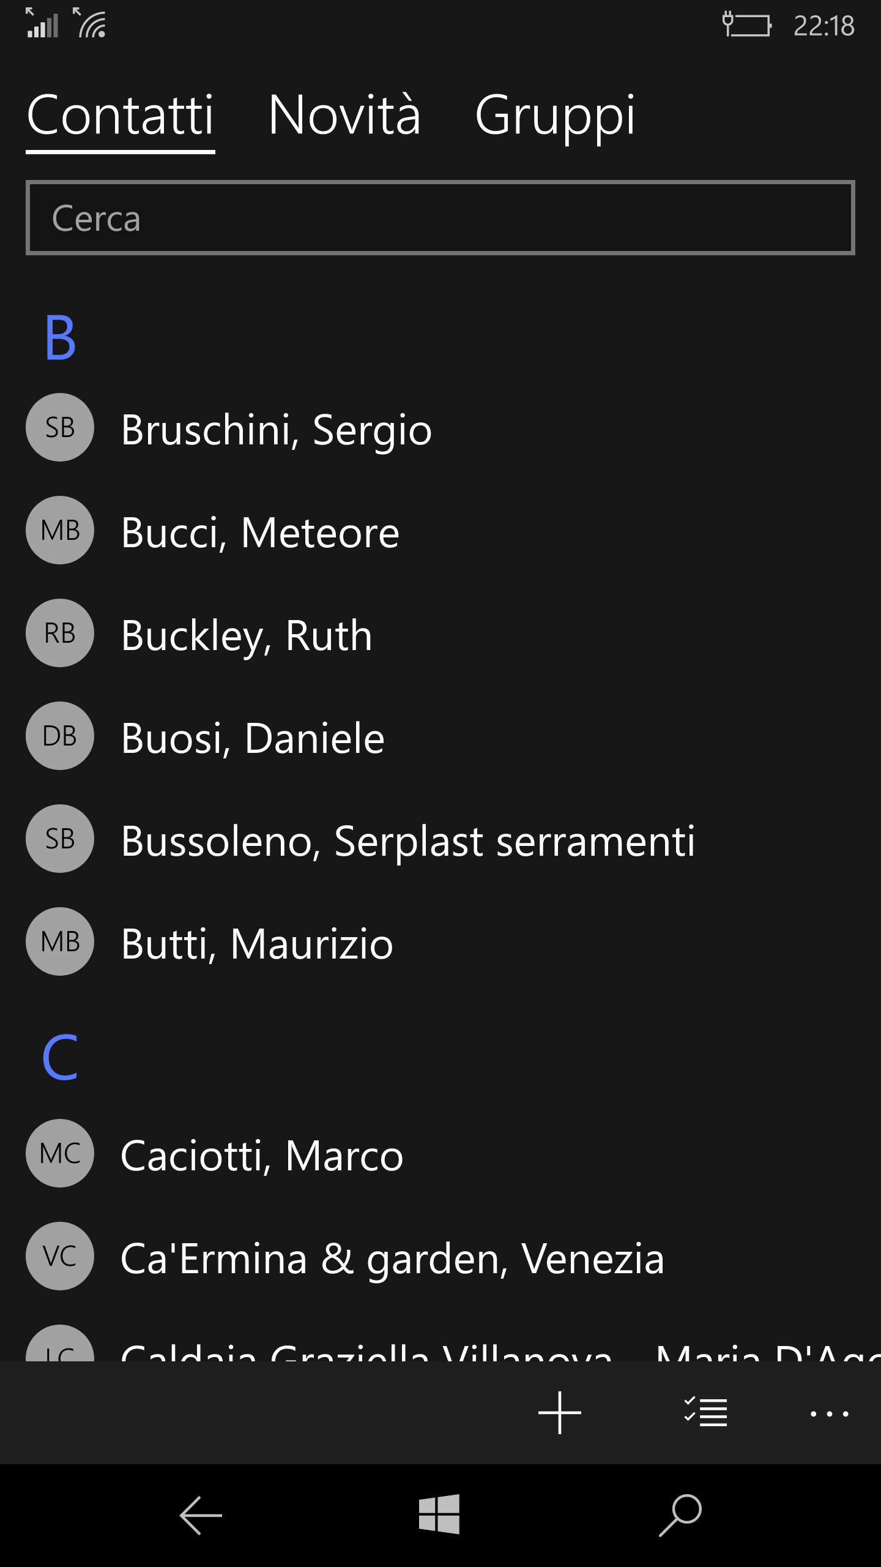Click the Cerca search field
Image resolution: width=881 pixels, height=1567 pixels.
click(441, 218)
